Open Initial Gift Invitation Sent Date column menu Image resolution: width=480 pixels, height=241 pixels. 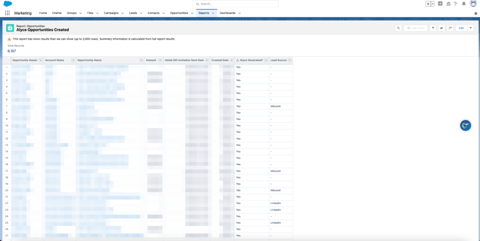pyautogui.click(x=207, y=60)
